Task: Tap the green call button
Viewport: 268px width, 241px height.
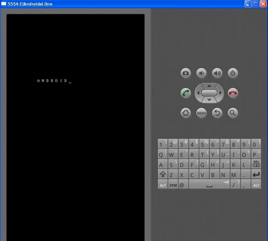Action: 186,93
